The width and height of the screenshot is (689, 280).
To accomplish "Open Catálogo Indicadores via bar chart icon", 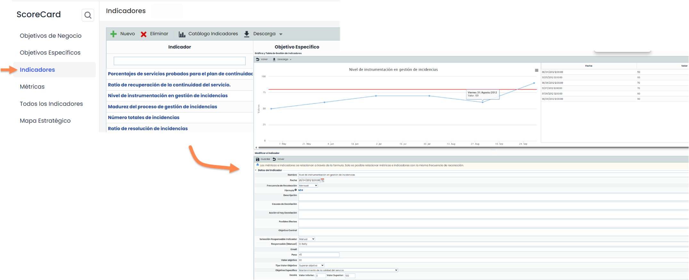I will [182, 34].
